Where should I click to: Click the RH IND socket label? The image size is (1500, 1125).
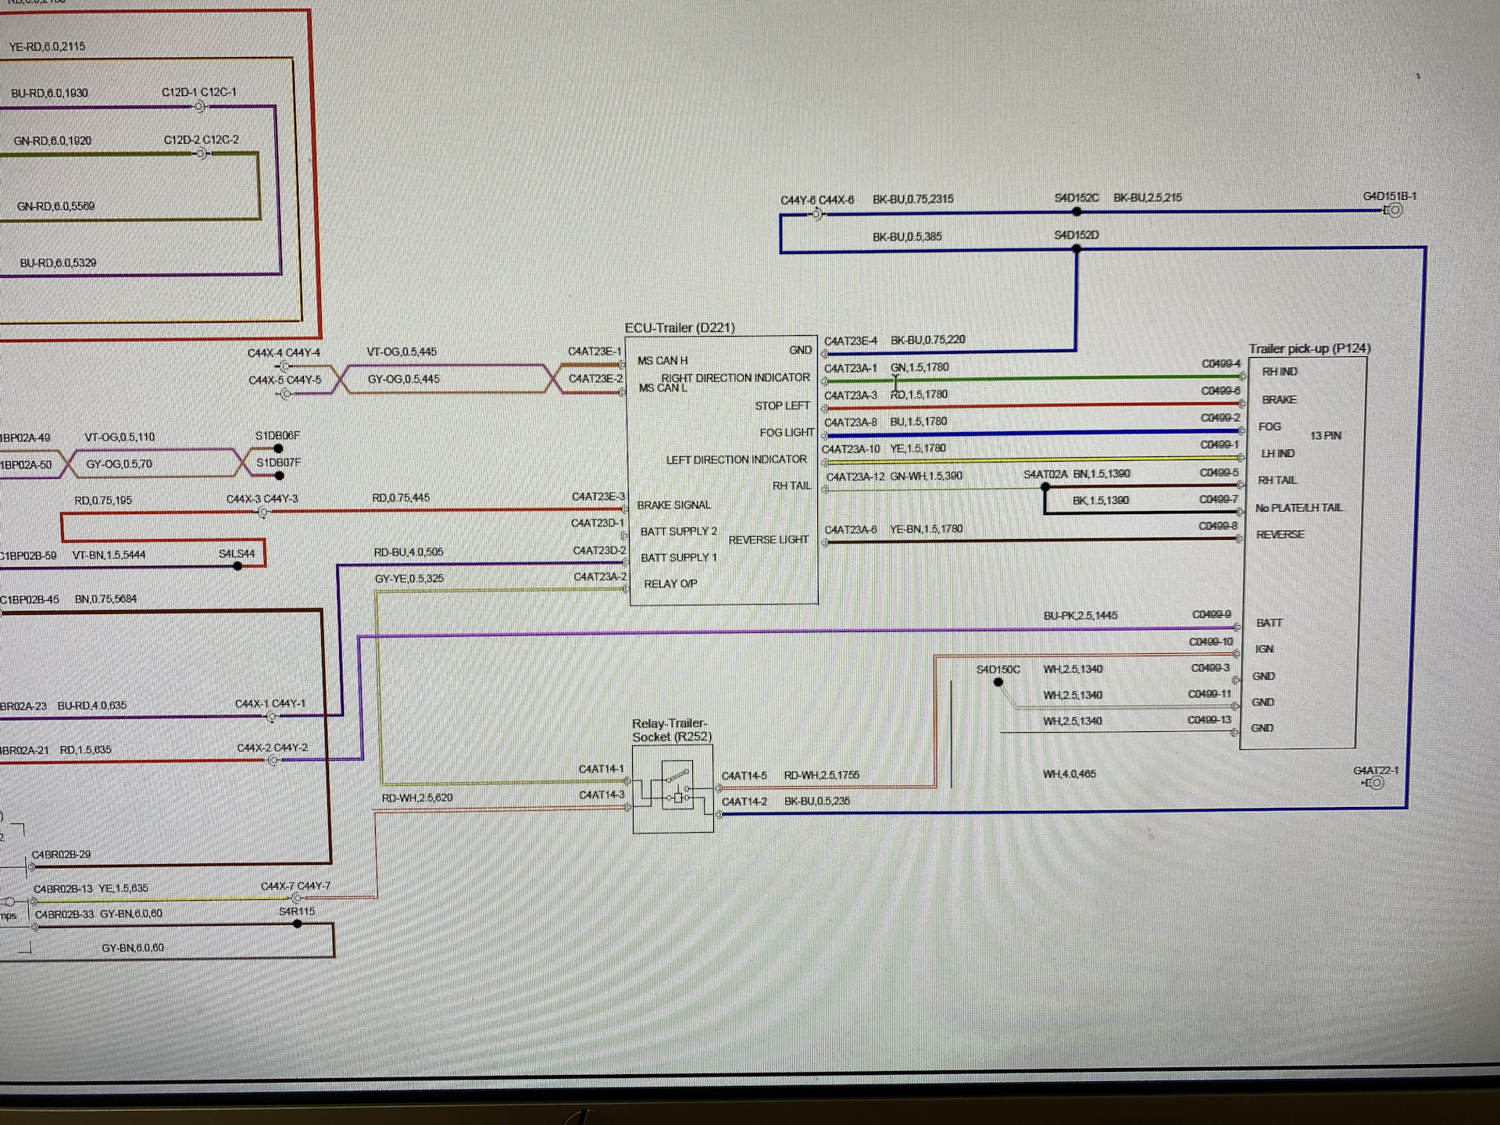[1280, 372]
